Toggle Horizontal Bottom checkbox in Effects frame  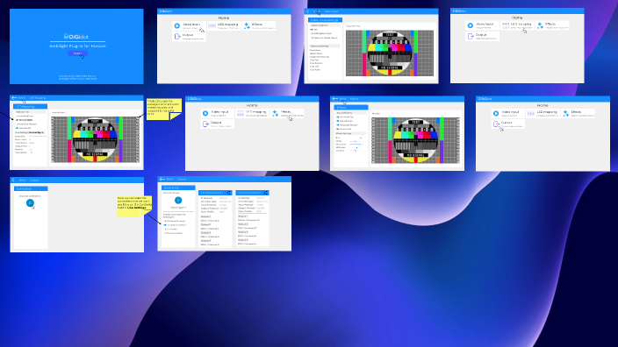pos(338,124)
